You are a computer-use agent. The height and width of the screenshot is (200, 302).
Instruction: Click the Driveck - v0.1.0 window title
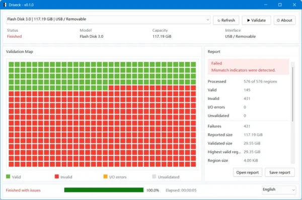[x=21, y=5]
